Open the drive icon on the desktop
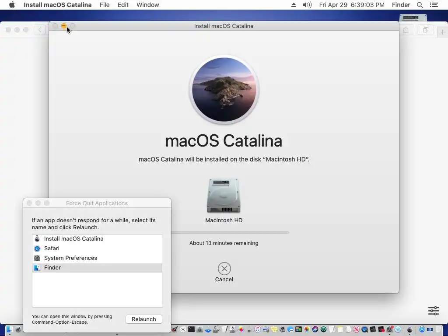The width and height of the screenshot is (448, 336). [413, 17]
